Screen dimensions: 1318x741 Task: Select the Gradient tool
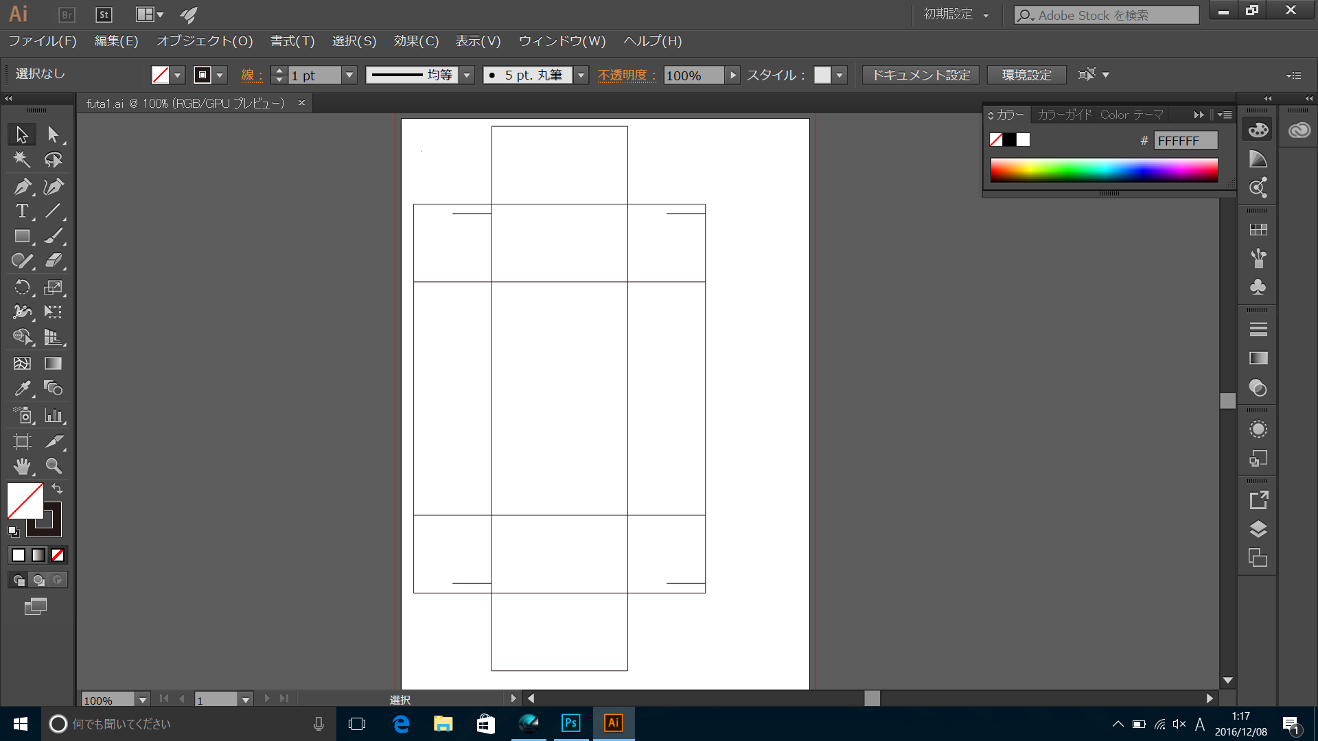[x=54, y=363]
